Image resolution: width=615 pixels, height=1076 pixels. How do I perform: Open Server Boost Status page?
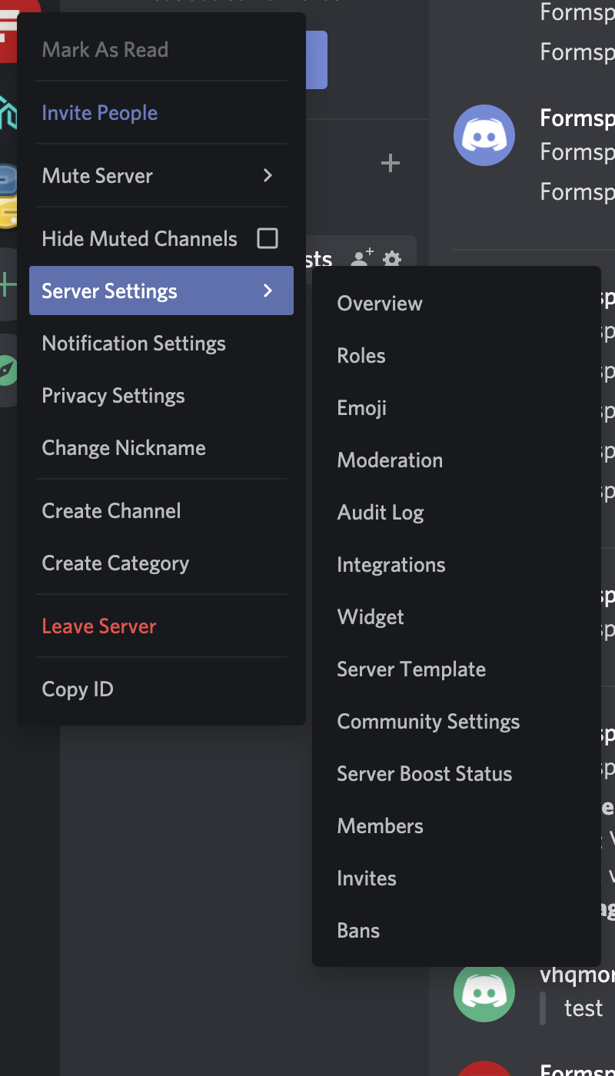click(x=424, y=774)
